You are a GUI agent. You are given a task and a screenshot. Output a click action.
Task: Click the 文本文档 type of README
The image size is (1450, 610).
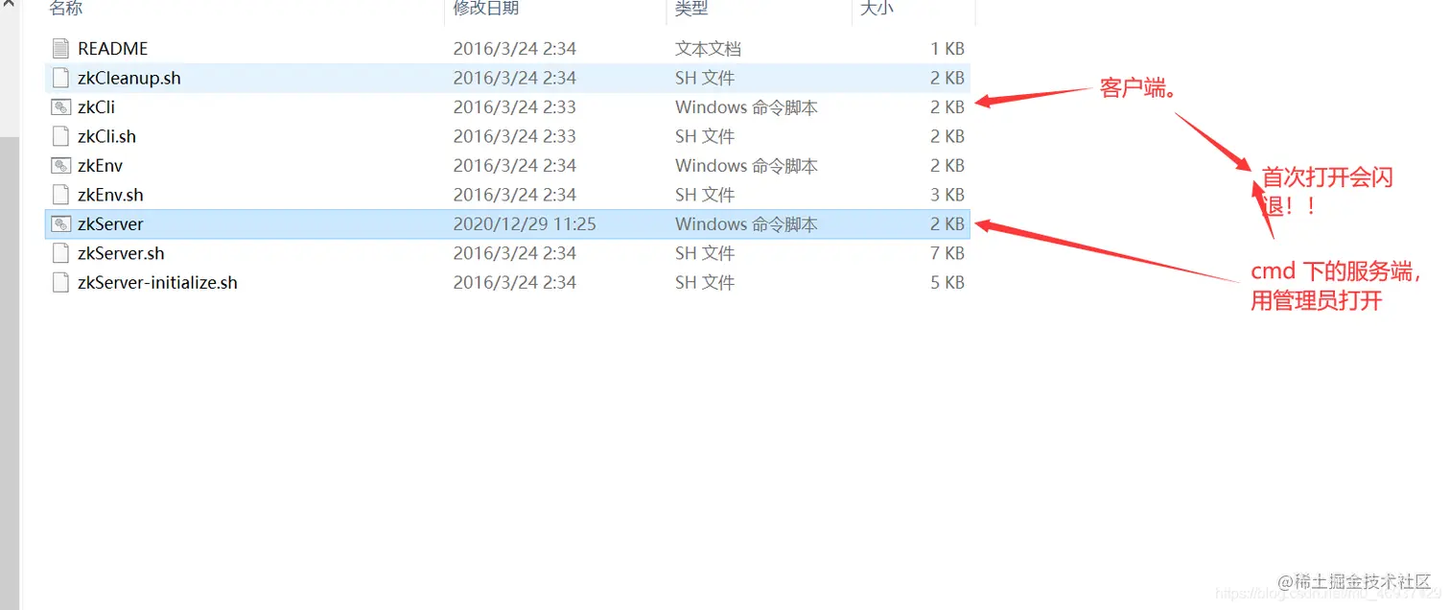709,48
